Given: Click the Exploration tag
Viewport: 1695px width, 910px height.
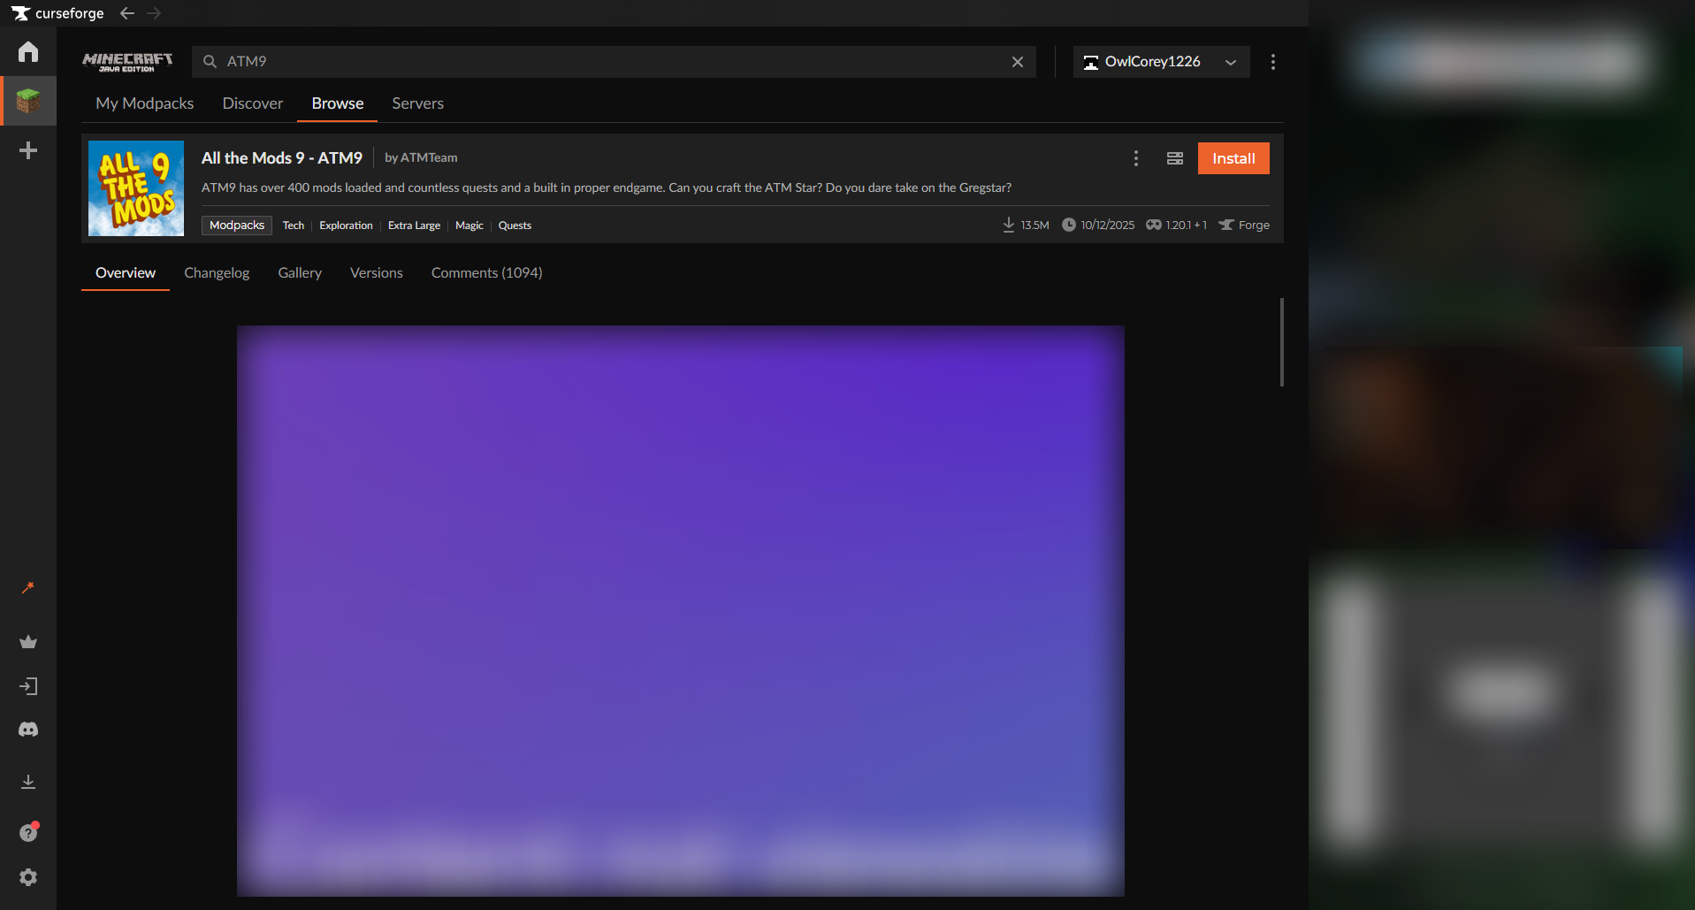Looking at the screenshot, I should 346,226.
